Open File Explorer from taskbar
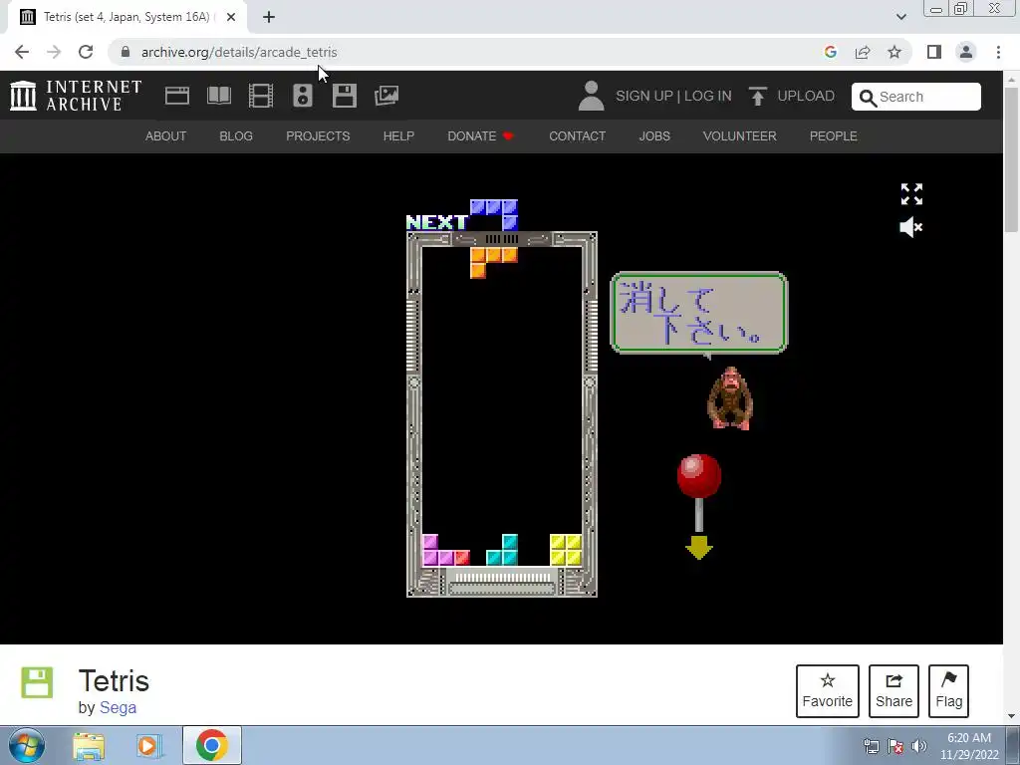Viewport: 1020px width, 765px height. point(89,746)
